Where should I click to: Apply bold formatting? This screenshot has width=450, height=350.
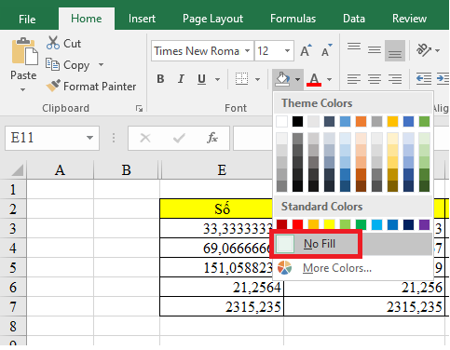coord(160,79)
